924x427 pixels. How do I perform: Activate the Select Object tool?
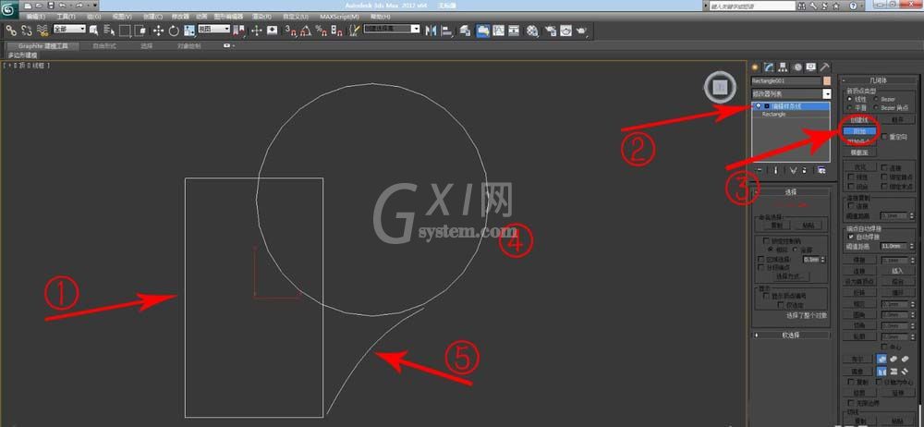(94, 30)
